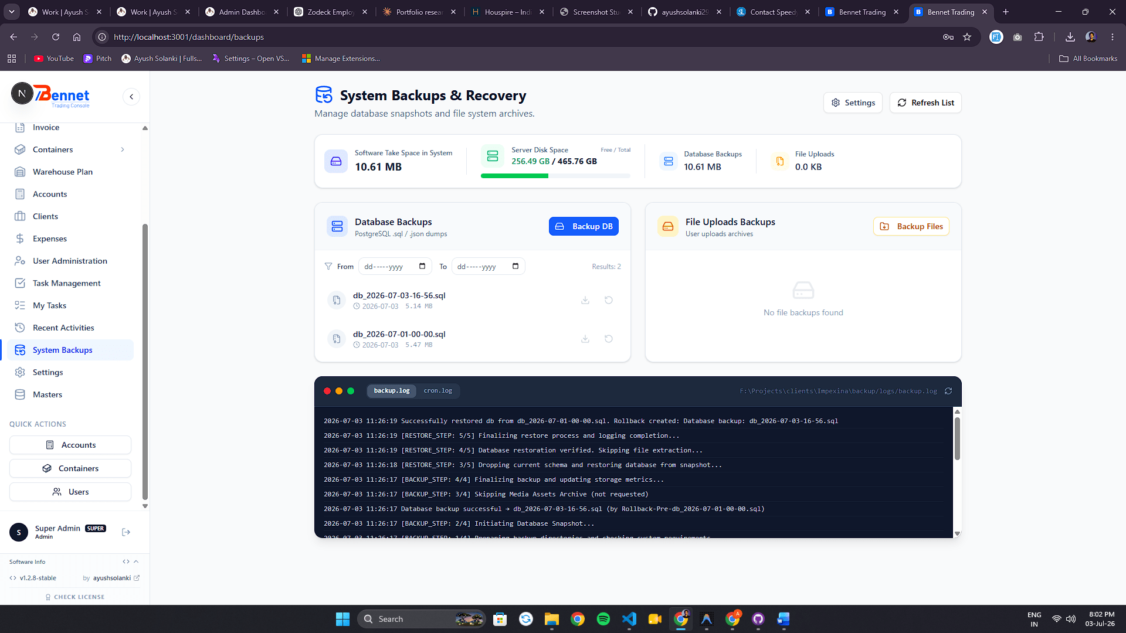Collapse the Software Info section
This screenshot has height=633, width=1126.
pos(136,561)
